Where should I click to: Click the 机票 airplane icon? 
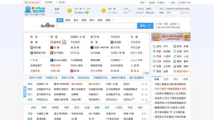tap(154, 66)
